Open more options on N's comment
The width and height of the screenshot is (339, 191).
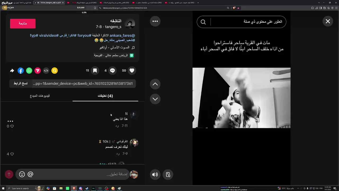(x=10, y=121)
